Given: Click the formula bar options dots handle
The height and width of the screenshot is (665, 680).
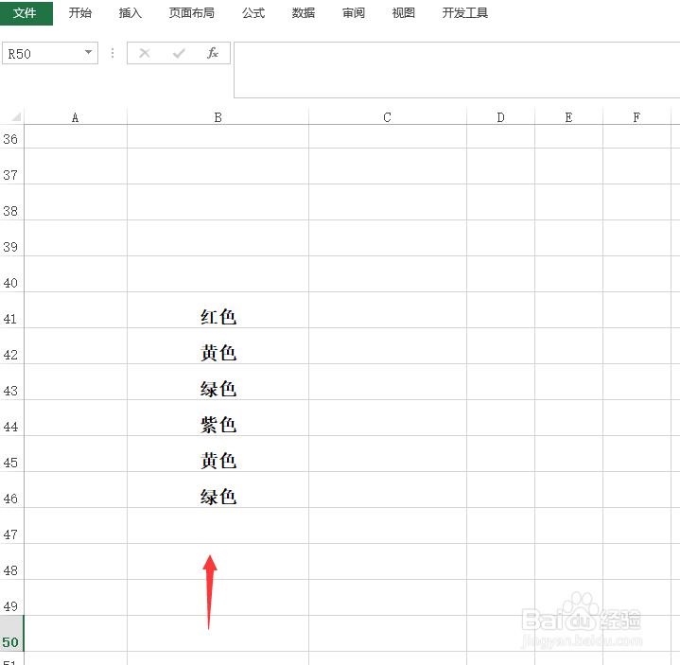Looking at the screenshot, I should click(x=113, y=53).
